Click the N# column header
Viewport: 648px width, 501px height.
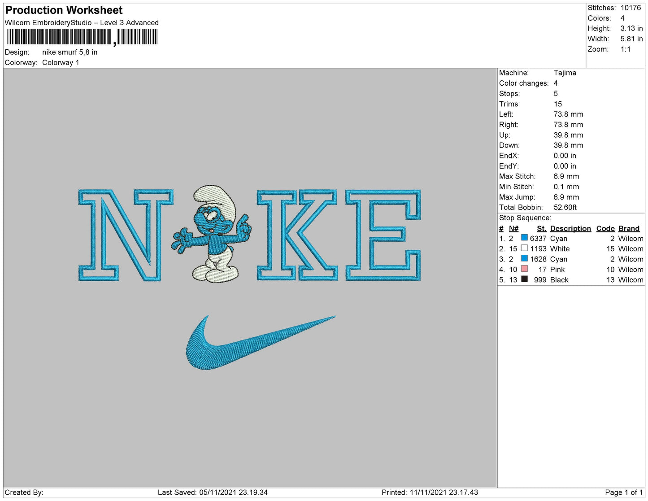point(513,228)
